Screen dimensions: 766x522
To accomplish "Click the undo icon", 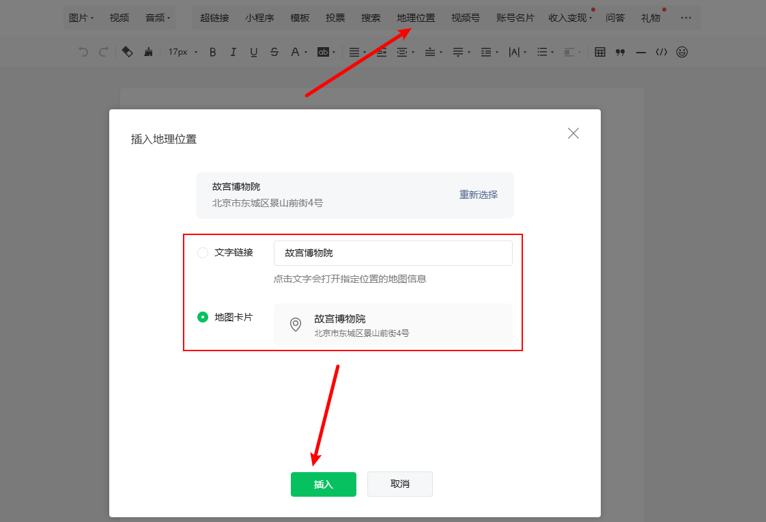I will point(83,52).
